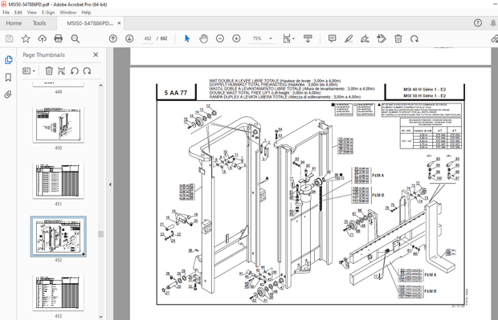
Task: Open Help question mark icon
Action: (x=478, y=22)
